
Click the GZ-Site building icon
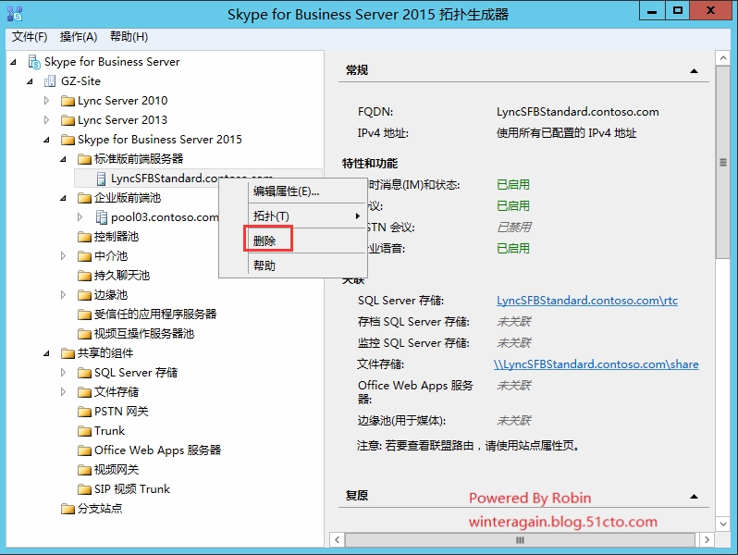(50, 81)
